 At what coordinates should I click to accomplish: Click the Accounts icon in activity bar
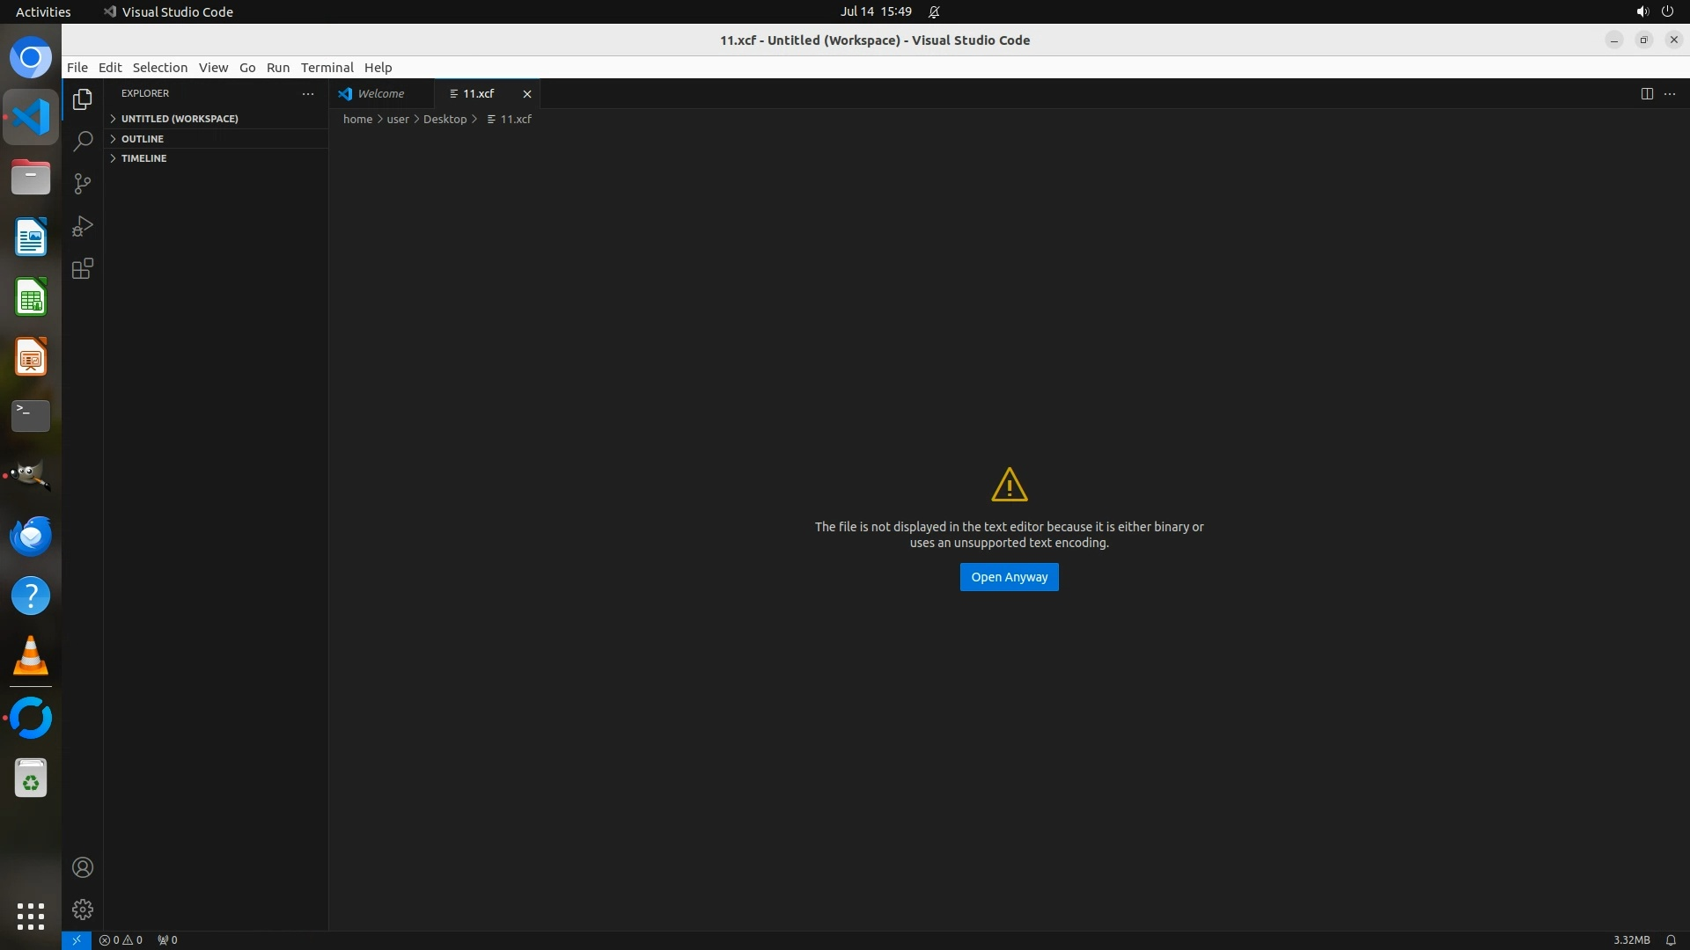click(83, 867)
